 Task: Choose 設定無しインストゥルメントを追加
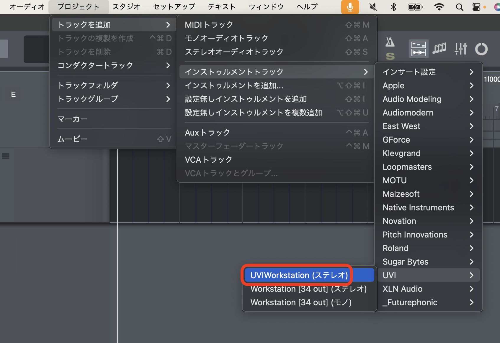point(277,99)
